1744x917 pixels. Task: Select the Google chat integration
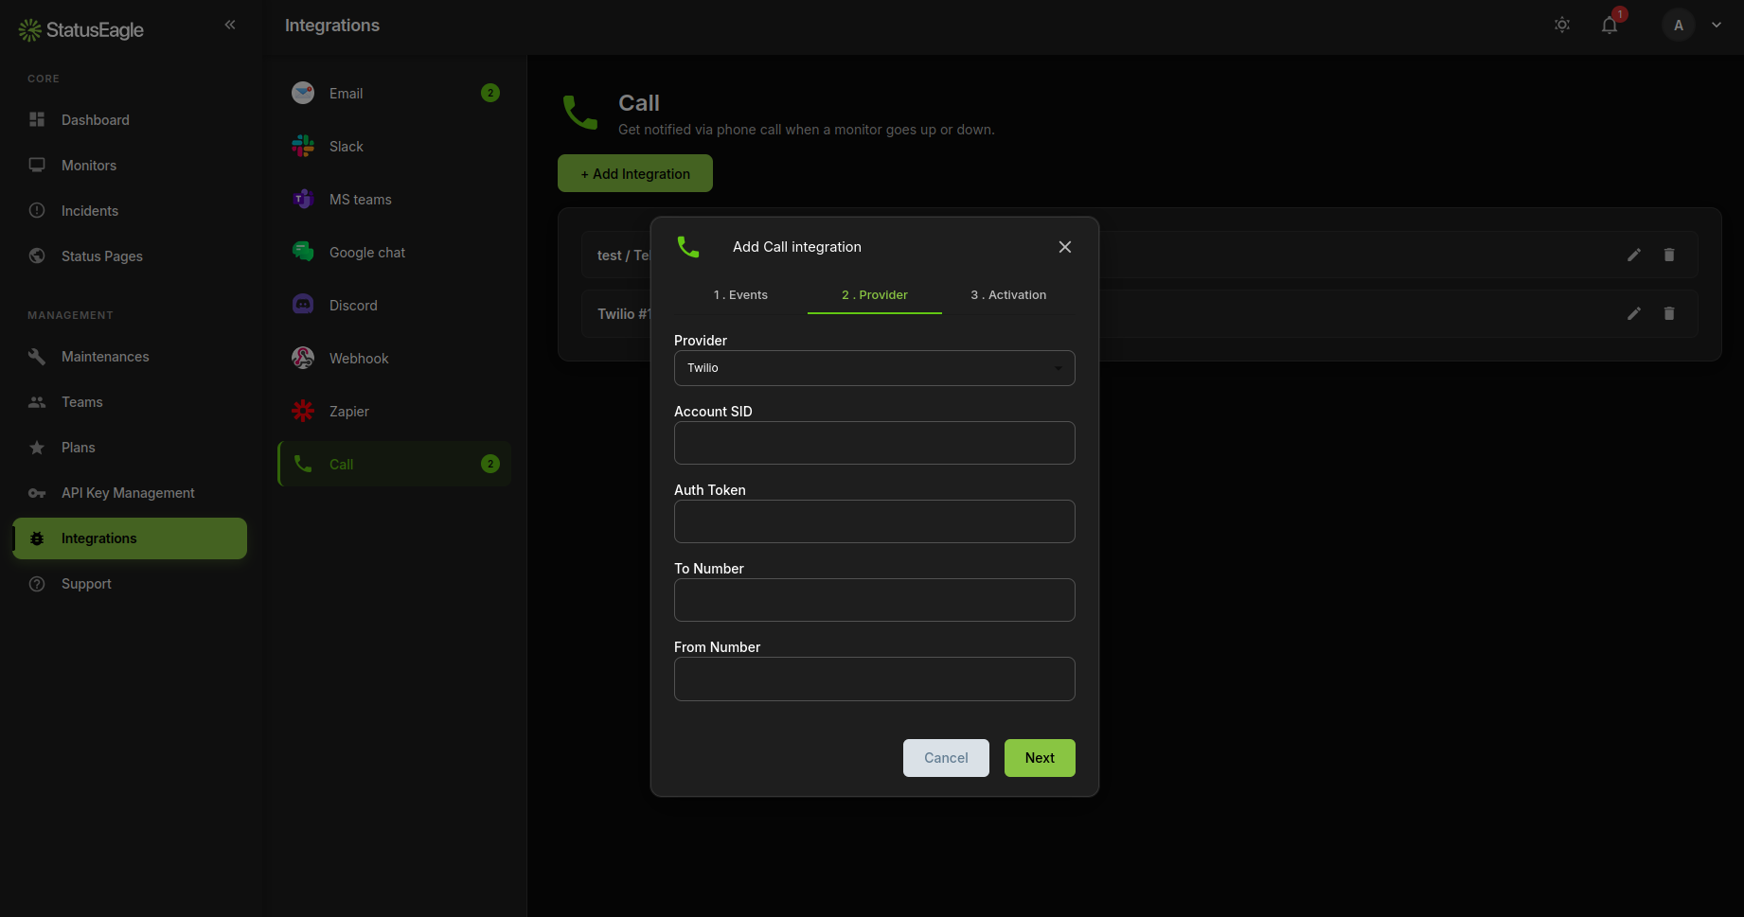pyautogui.click(x=395, y=252)
